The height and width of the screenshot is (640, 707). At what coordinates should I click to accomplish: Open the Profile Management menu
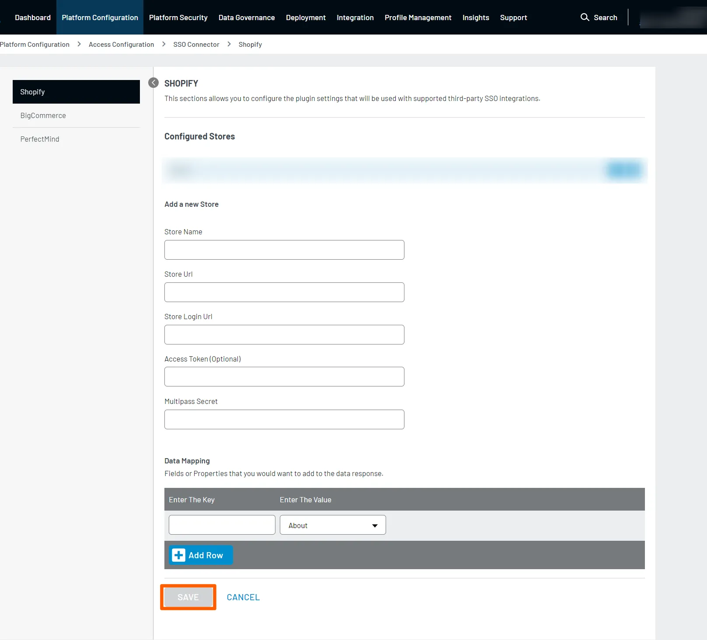[418, 17]
